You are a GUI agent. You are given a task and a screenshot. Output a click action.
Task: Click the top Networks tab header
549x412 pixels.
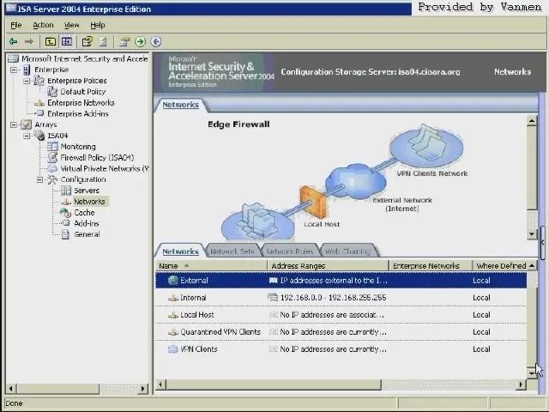180,105
